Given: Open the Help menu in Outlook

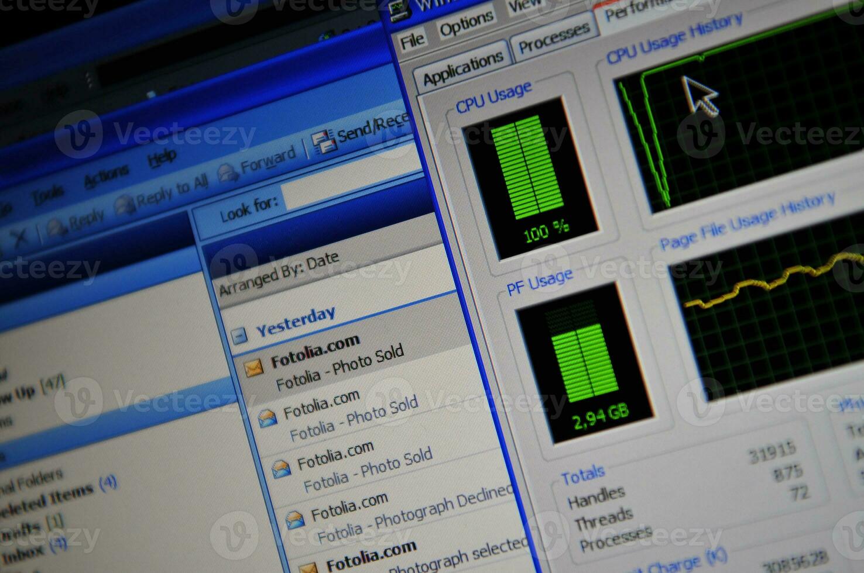Looking at the screenshot, I should point(162,158).
